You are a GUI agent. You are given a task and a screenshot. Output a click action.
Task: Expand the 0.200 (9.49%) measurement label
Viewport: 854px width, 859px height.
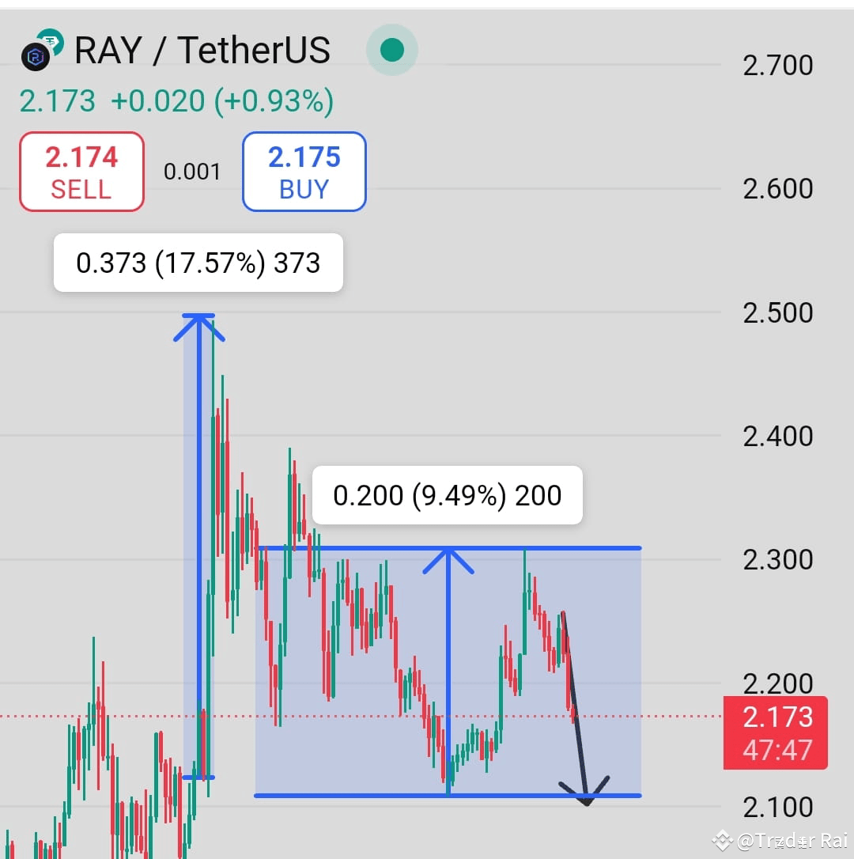point(447,496)
